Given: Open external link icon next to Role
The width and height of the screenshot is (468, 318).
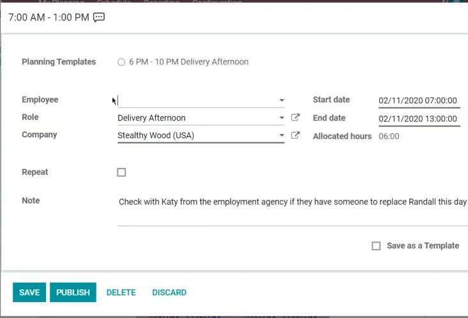Looking at the screenshot, I should point(295,117).
